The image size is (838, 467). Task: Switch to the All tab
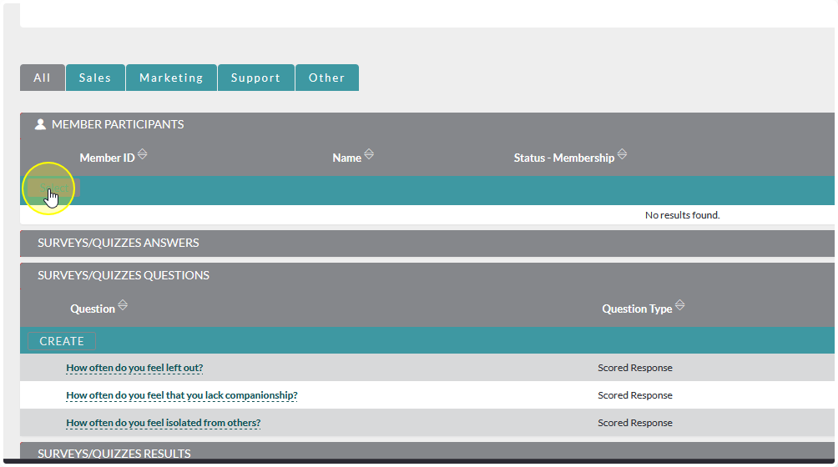(42, 78)
